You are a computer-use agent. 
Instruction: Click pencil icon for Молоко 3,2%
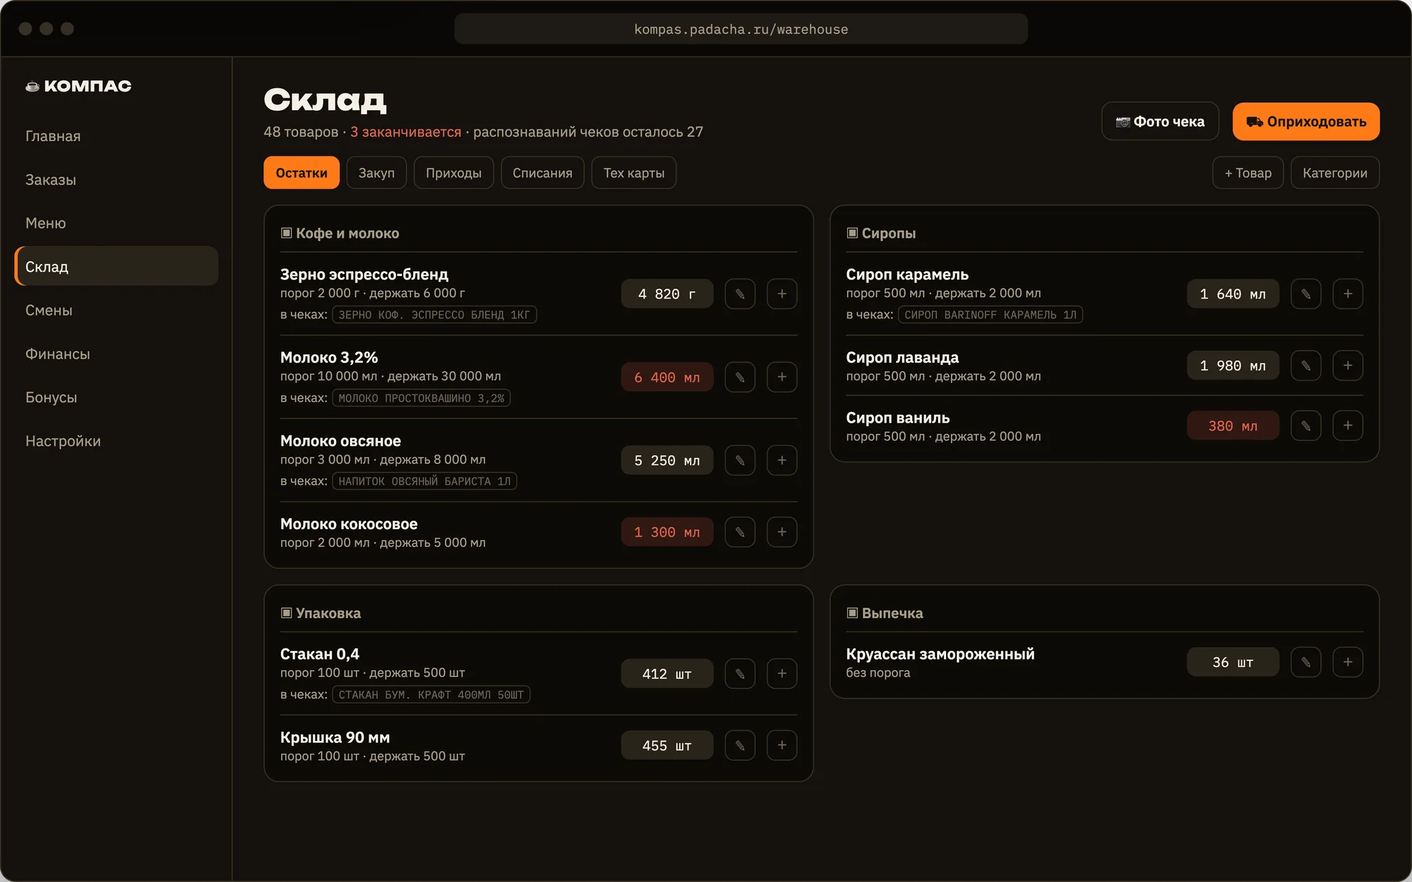[x=740, y=377]
